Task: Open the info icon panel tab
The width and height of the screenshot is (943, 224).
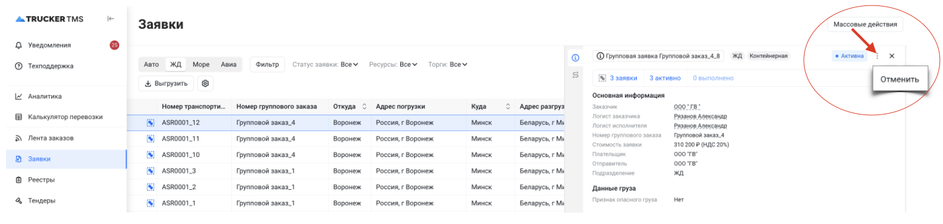Action: (x=575, y=57)
